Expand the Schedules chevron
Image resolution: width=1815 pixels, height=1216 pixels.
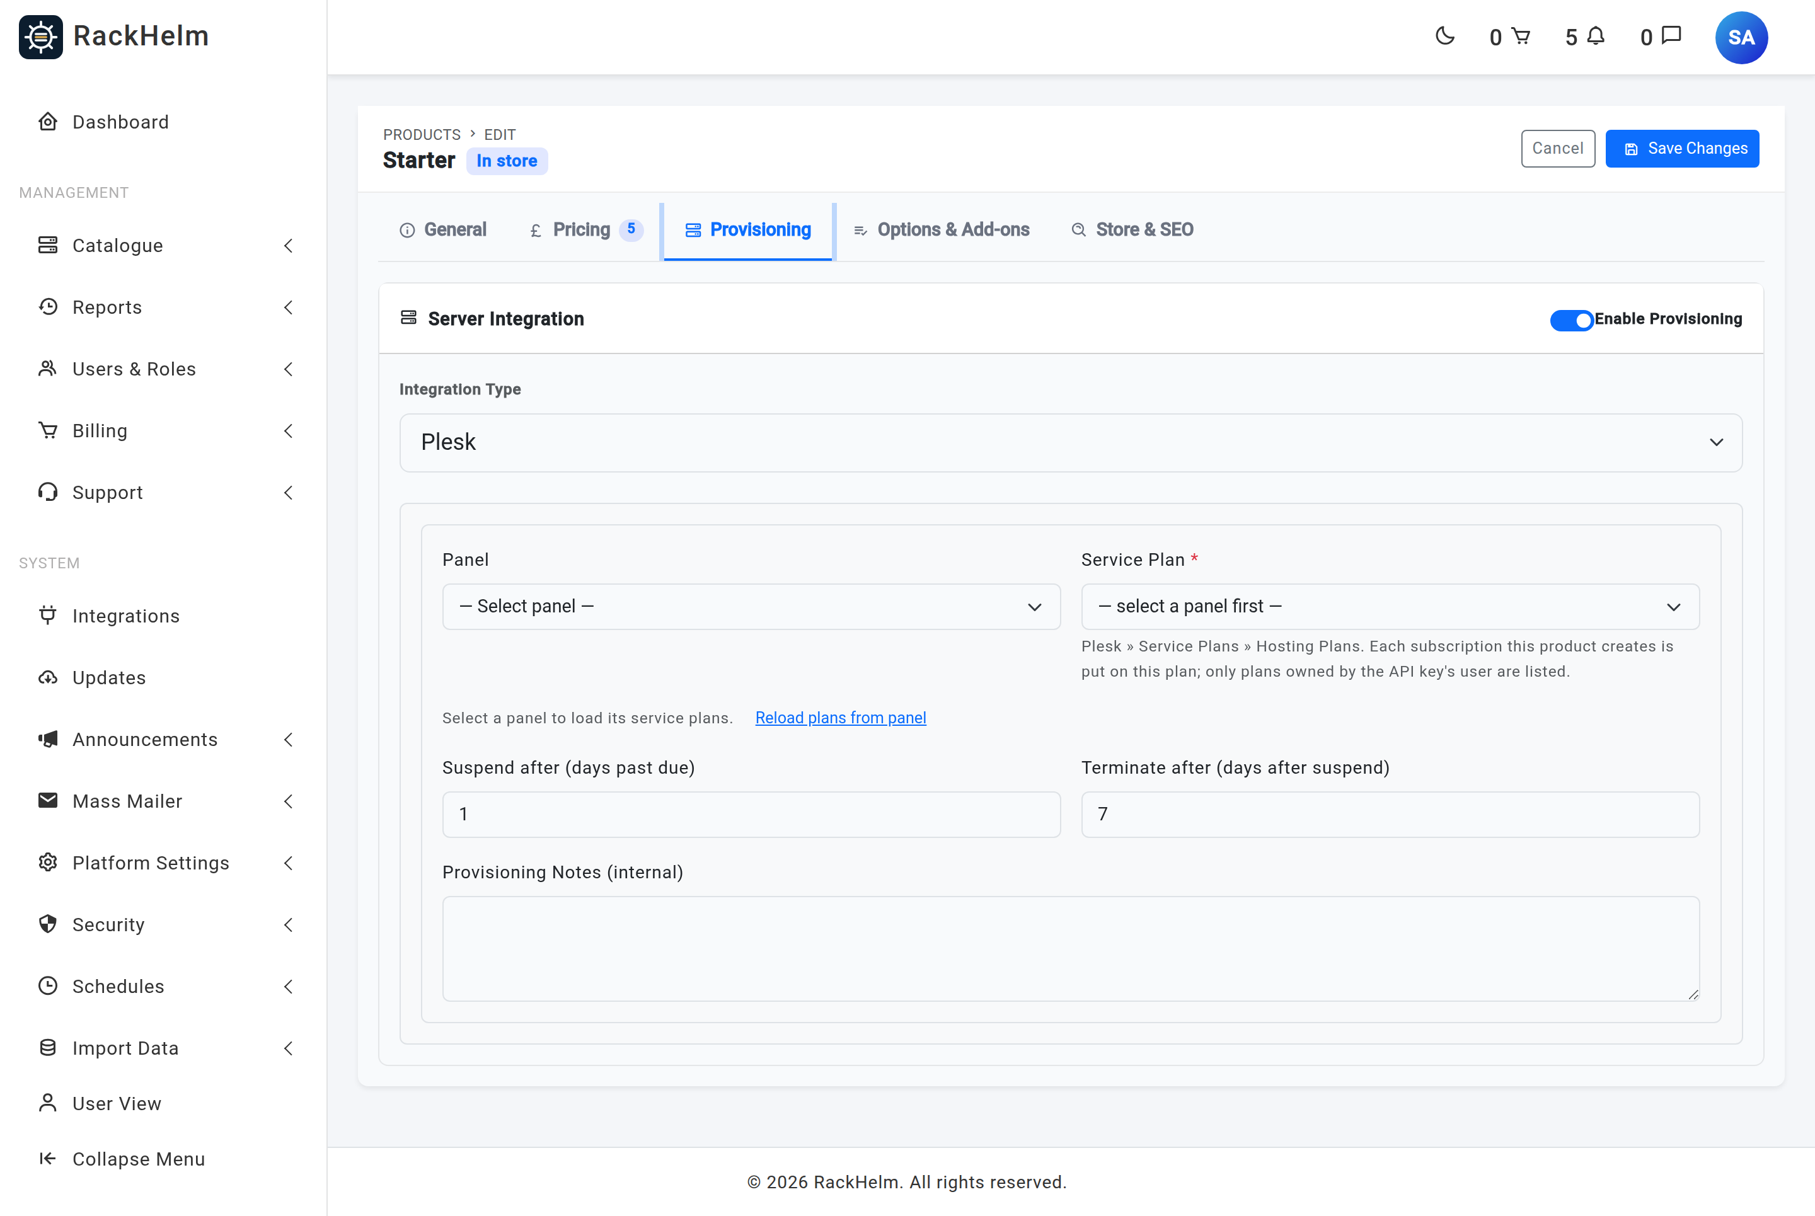click(x=289, y=987)
